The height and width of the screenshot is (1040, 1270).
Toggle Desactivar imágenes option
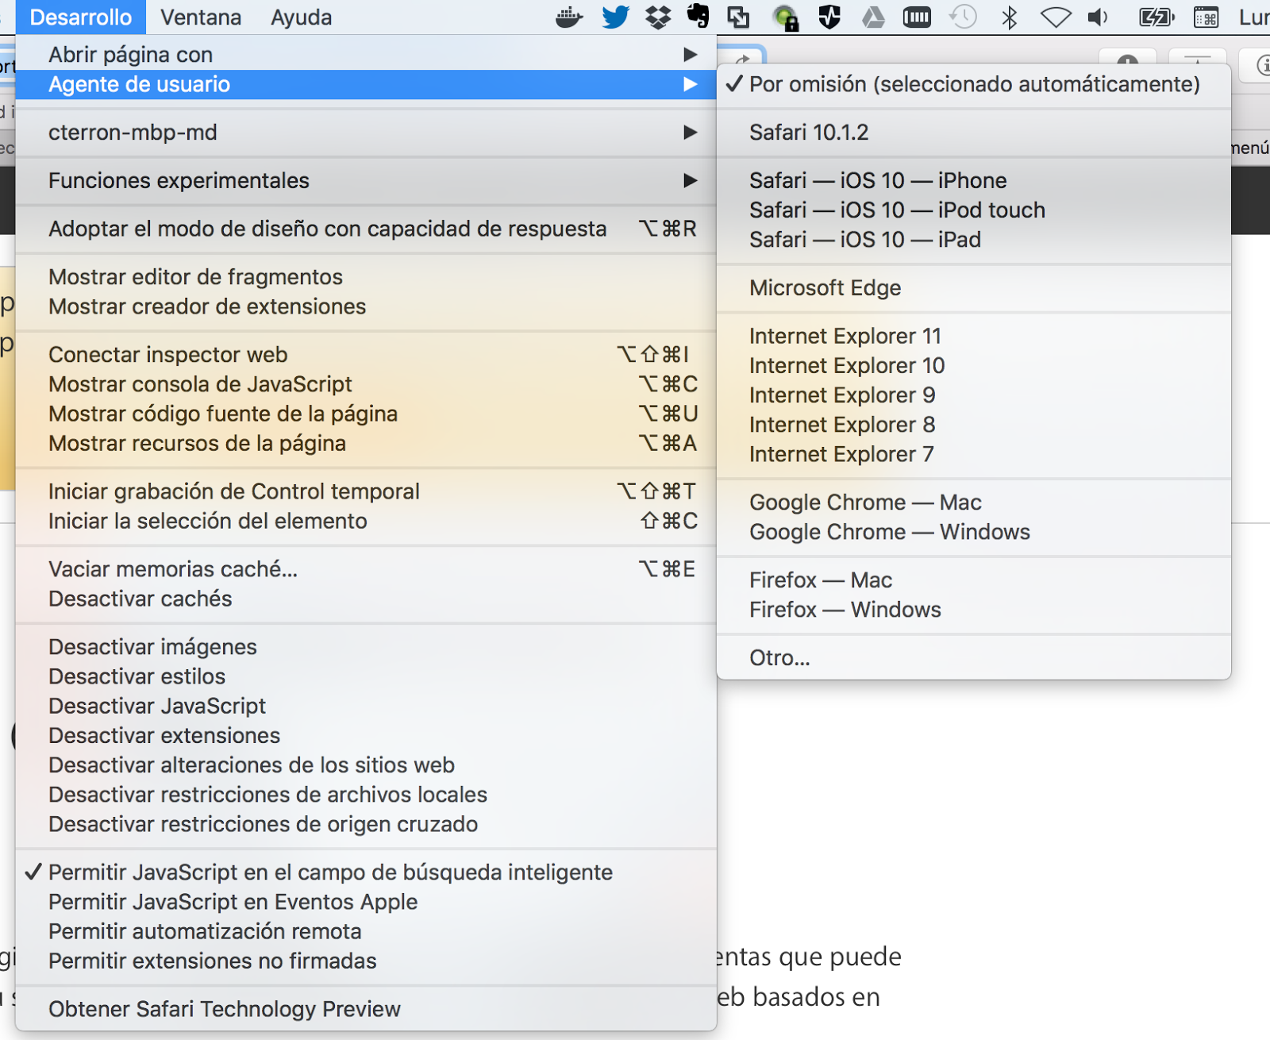[x=366, y=647]
